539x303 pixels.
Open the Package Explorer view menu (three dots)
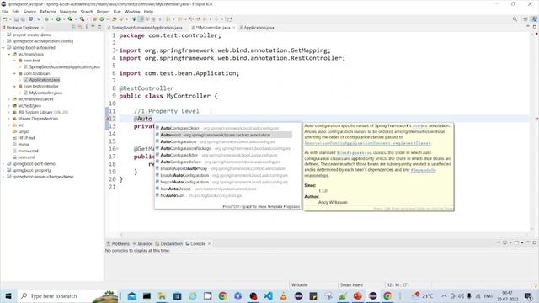tap(86, 27)
